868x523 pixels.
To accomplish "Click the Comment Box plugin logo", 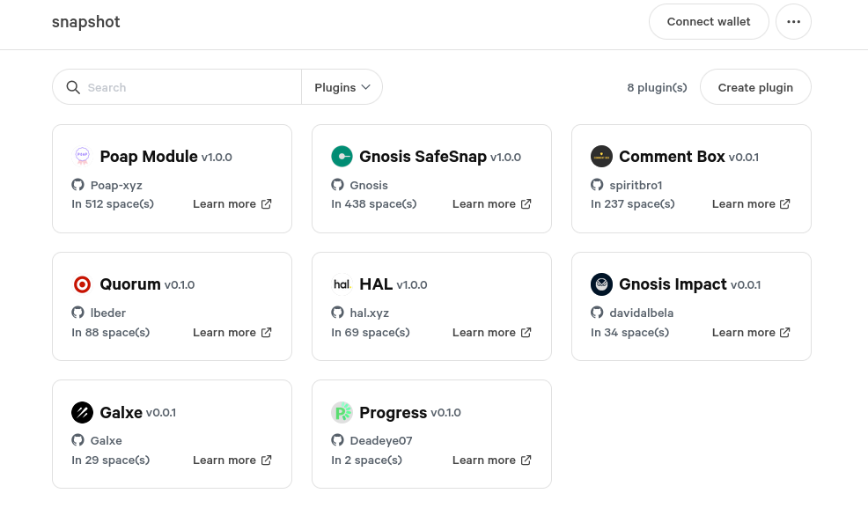I will [601, 157].
